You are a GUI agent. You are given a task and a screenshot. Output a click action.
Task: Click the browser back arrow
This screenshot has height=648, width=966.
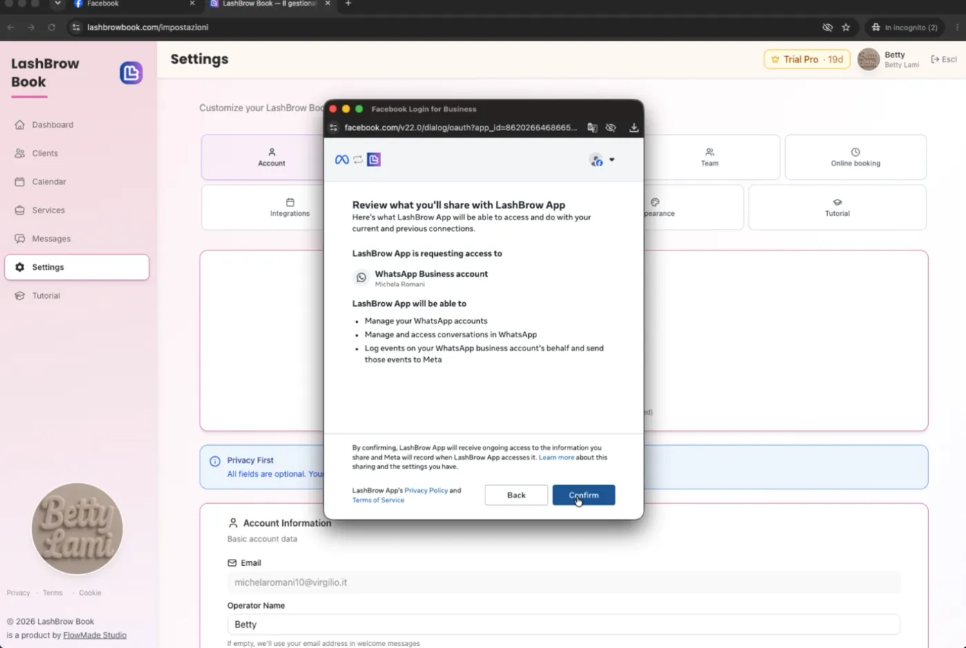(x=11, y=28)
